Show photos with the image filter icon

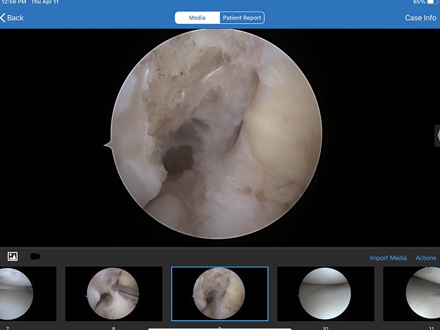[13, 256]
